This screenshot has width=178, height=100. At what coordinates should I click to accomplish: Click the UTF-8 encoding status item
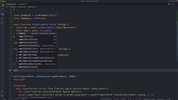tap(129, 99)
